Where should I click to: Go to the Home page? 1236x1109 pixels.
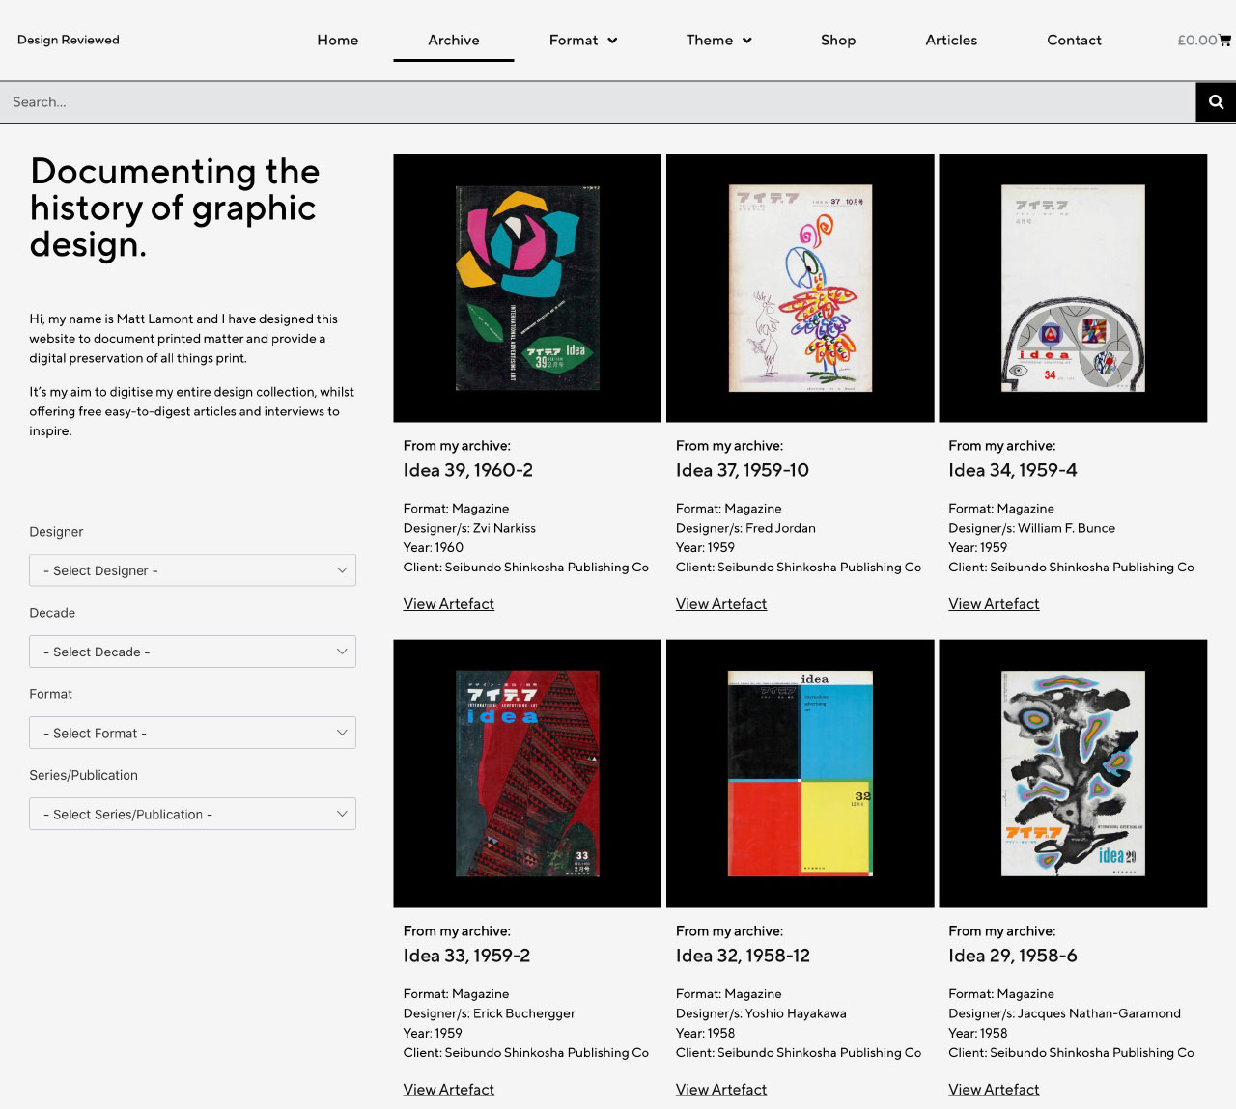(338, 40)
